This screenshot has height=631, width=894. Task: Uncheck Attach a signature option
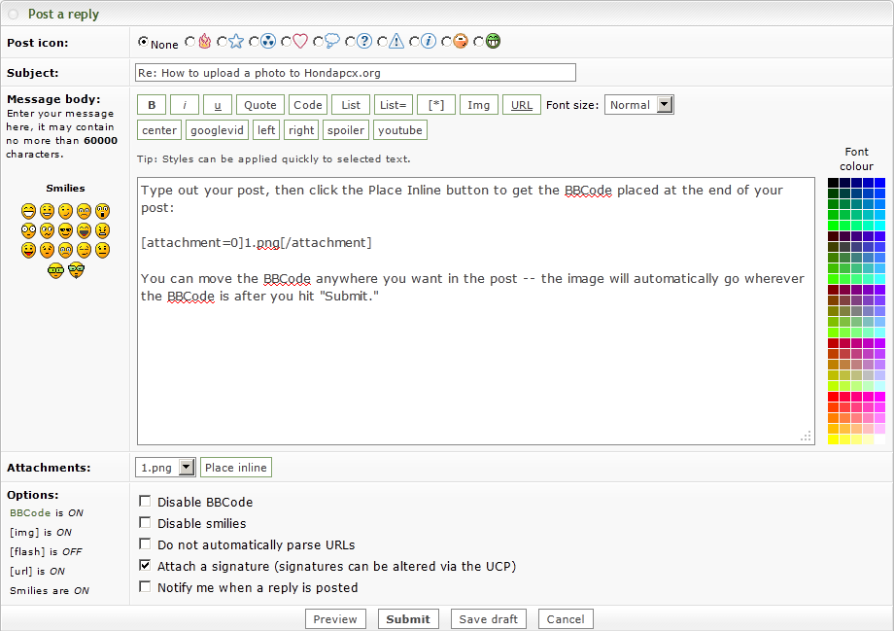[145, 565]
